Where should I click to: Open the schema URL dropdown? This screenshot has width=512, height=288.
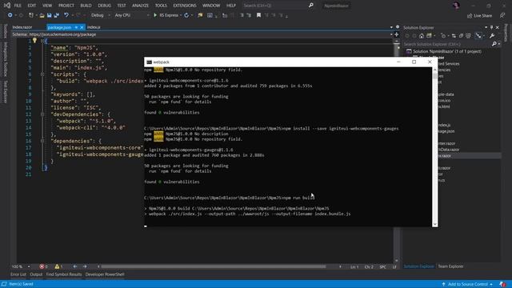(x=391, y=34)
